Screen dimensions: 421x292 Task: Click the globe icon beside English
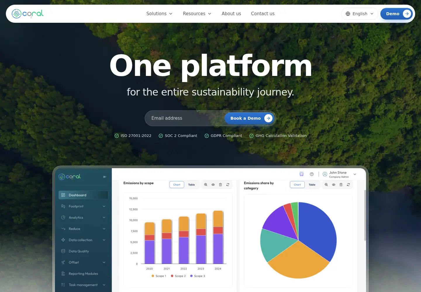[348, 14]
